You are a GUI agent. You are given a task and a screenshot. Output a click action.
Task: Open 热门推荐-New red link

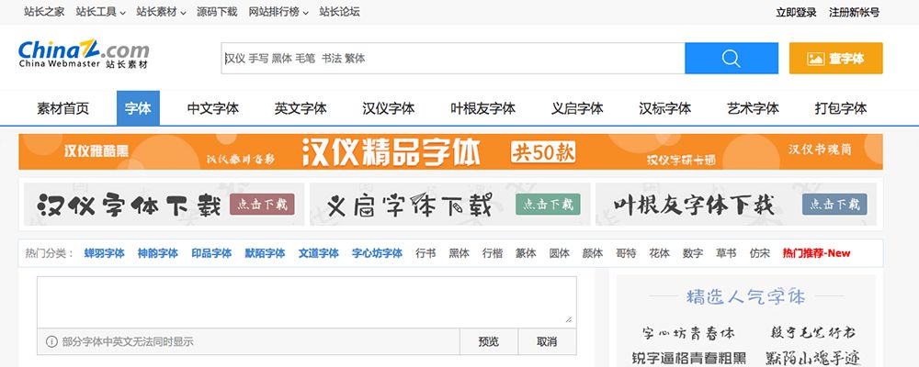816,253
